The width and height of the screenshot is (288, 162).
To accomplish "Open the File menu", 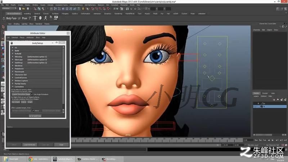I will (3, 5).
